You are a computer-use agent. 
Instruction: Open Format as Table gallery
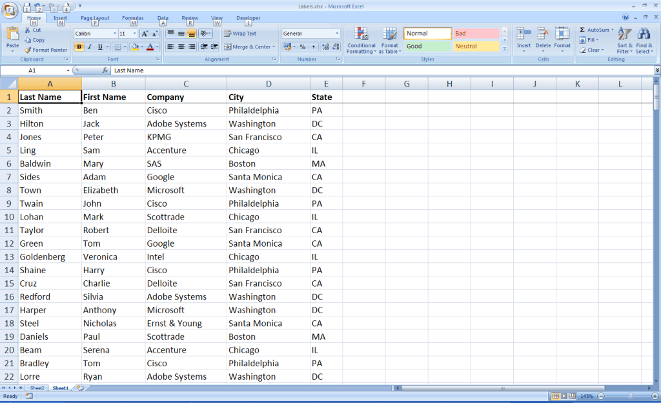[389, 41]
